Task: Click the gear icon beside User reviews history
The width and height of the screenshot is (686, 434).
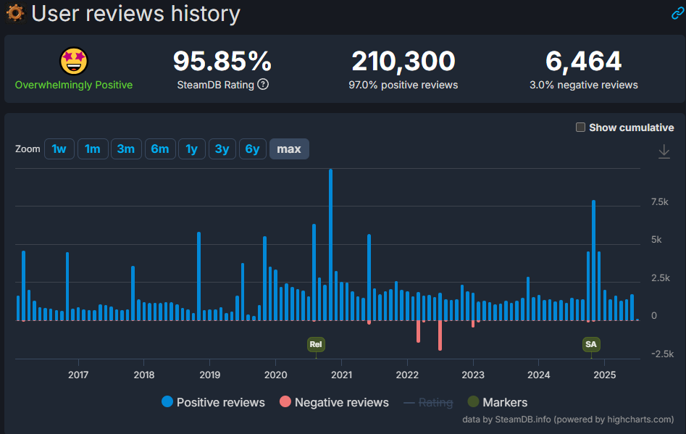Action: 15,13
